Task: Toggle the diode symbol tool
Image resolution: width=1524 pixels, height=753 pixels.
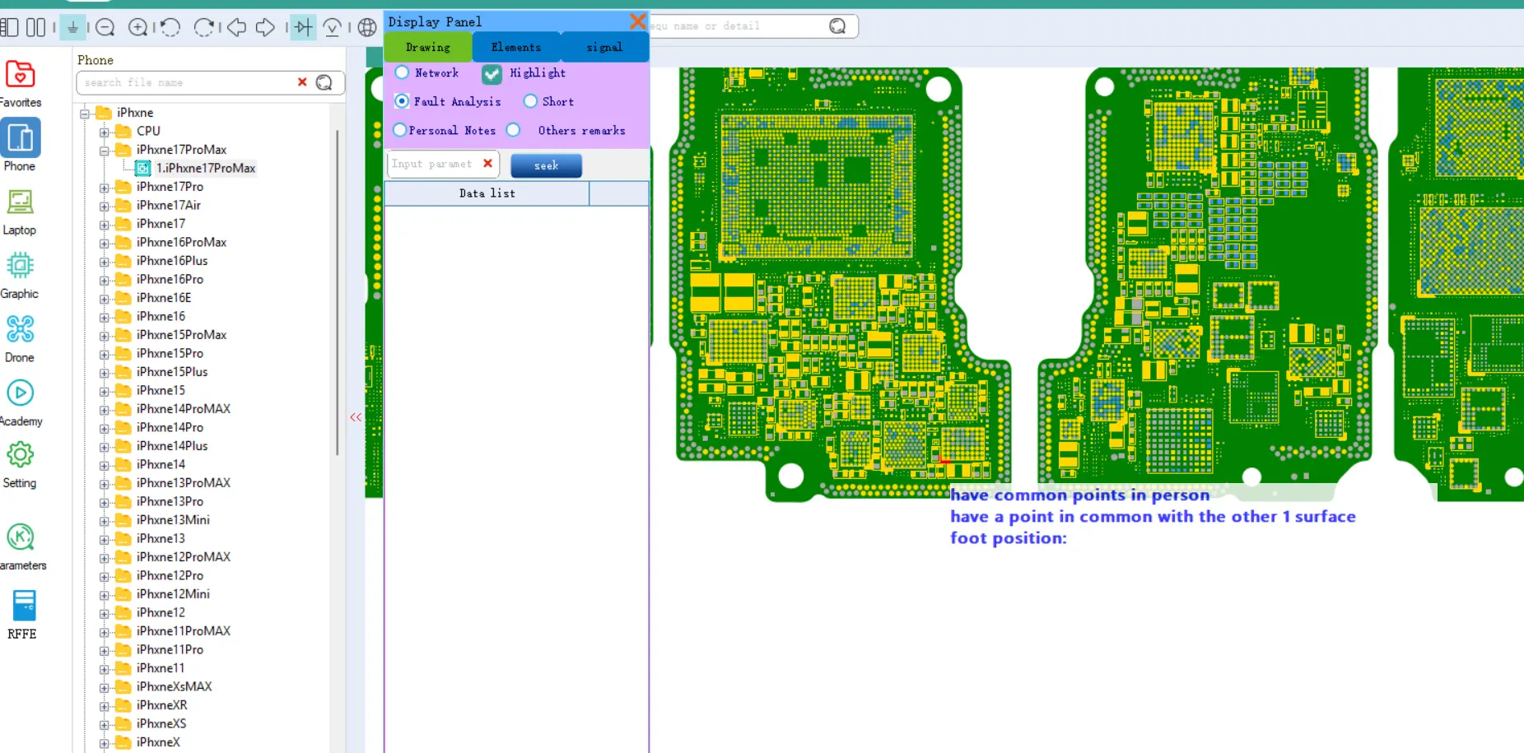Action: click(303, 27)
